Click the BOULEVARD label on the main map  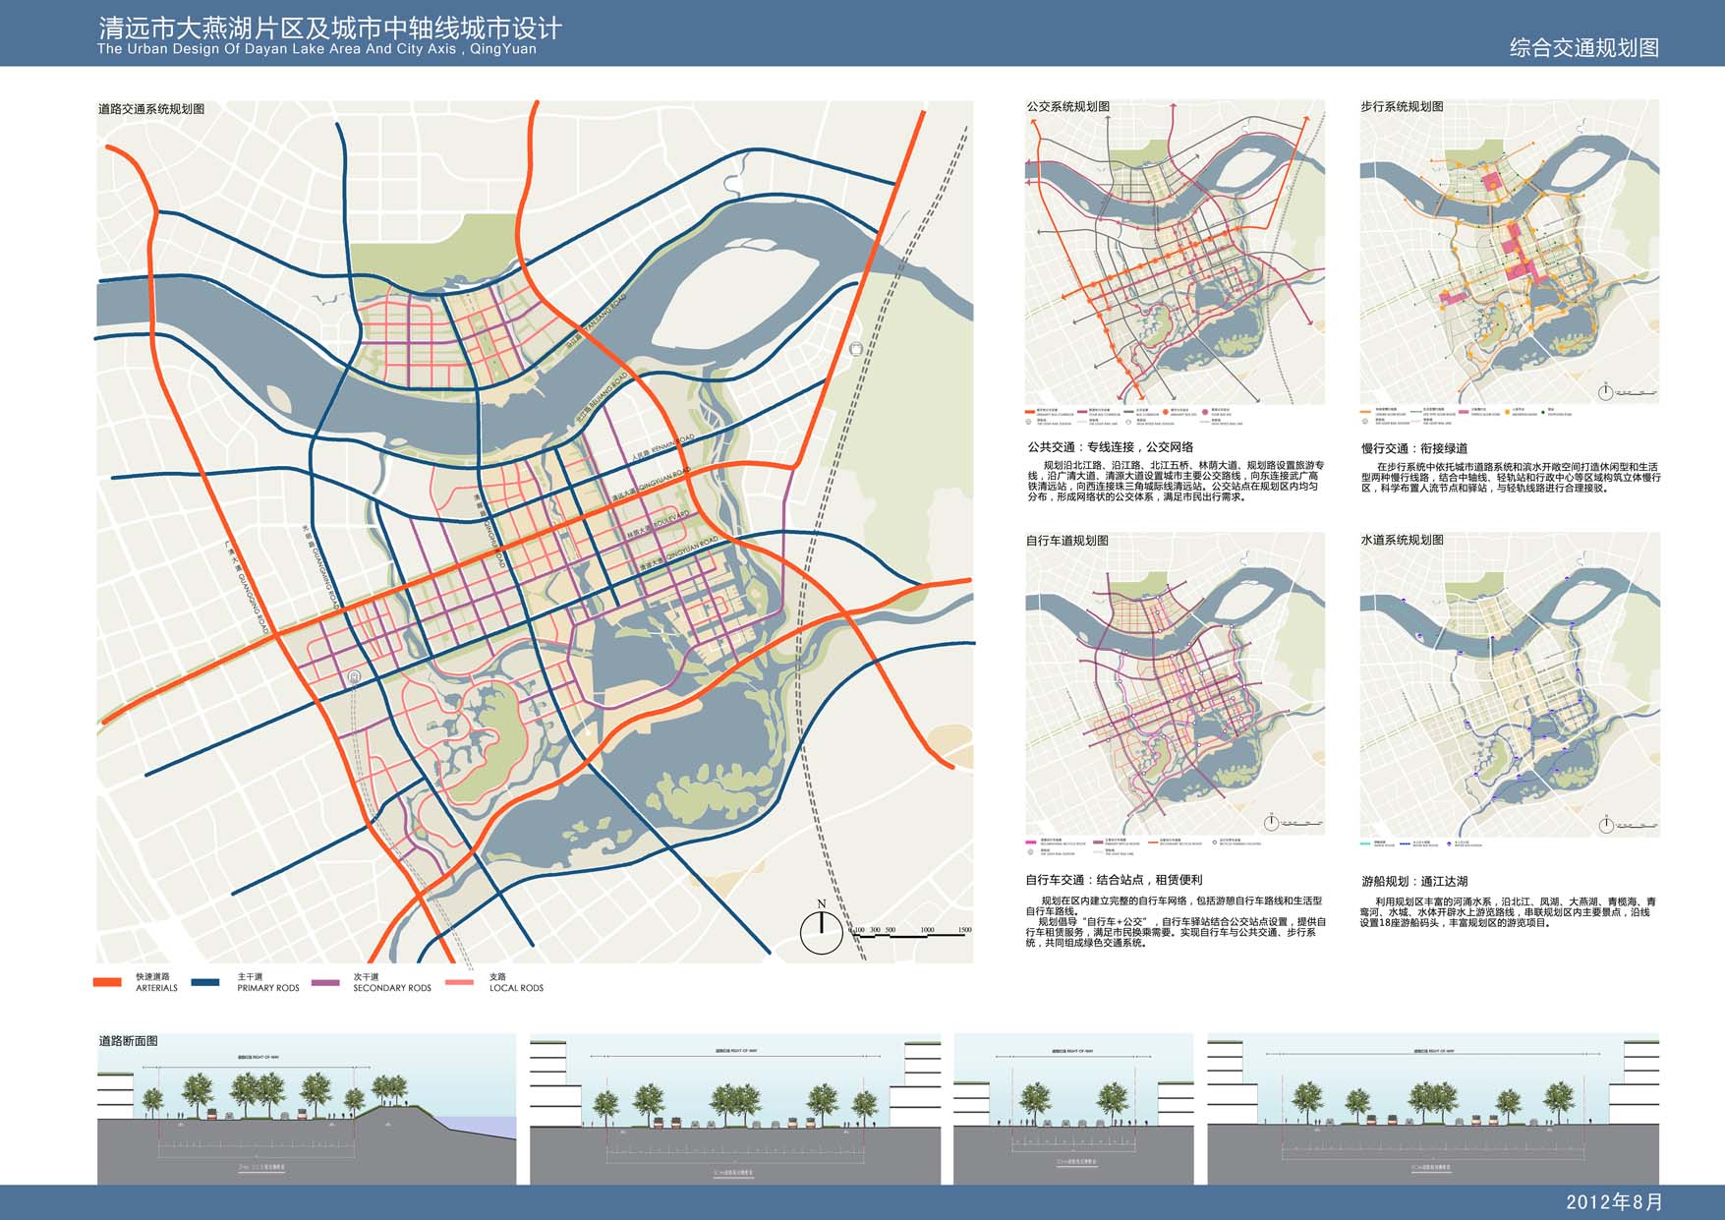(x=672, y=520)
